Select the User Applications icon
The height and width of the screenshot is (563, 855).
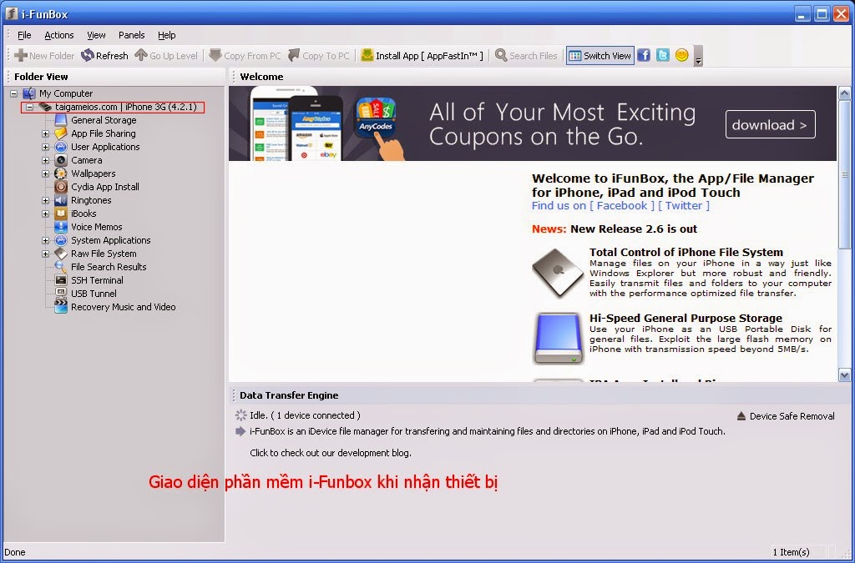click(x=61, y=147)
